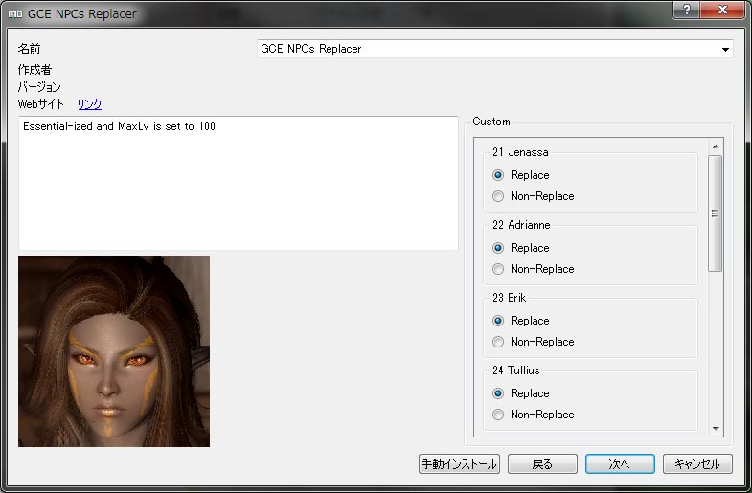Click the '21 Jenassa' group label
The image size is (752, 493).
[x=520, y=152]
